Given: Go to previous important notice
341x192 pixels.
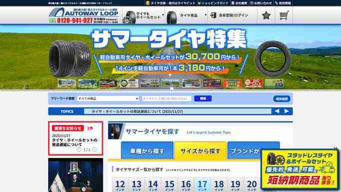Looking at the screenshot, I should click(x=79, y=149).
